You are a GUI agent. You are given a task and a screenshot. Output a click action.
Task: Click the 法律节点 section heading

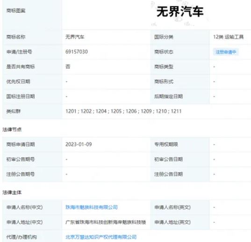[x=12, y=130]
